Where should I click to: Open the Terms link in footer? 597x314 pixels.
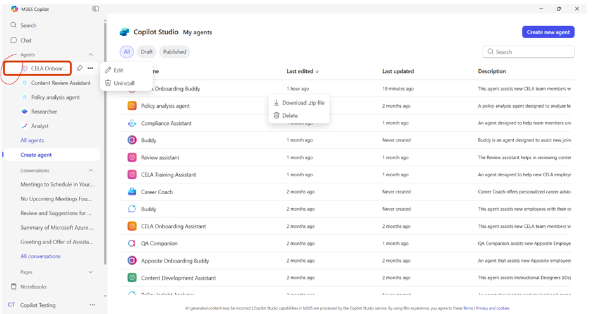468,308
